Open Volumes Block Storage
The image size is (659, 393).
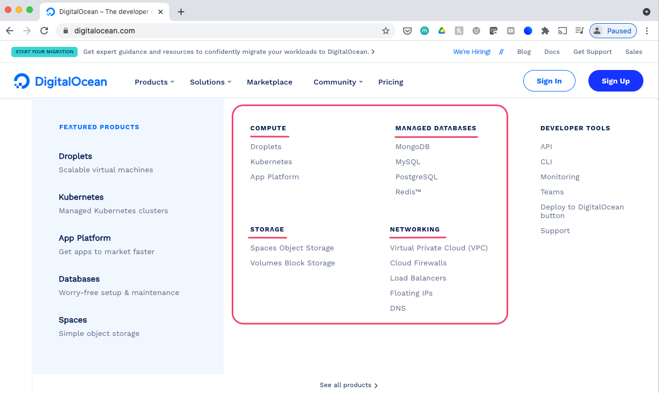pyautogui.click(x=293, y=263)
